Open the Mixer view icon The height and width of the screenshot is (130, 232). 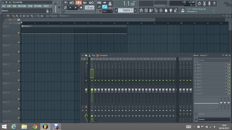point(161,10)
